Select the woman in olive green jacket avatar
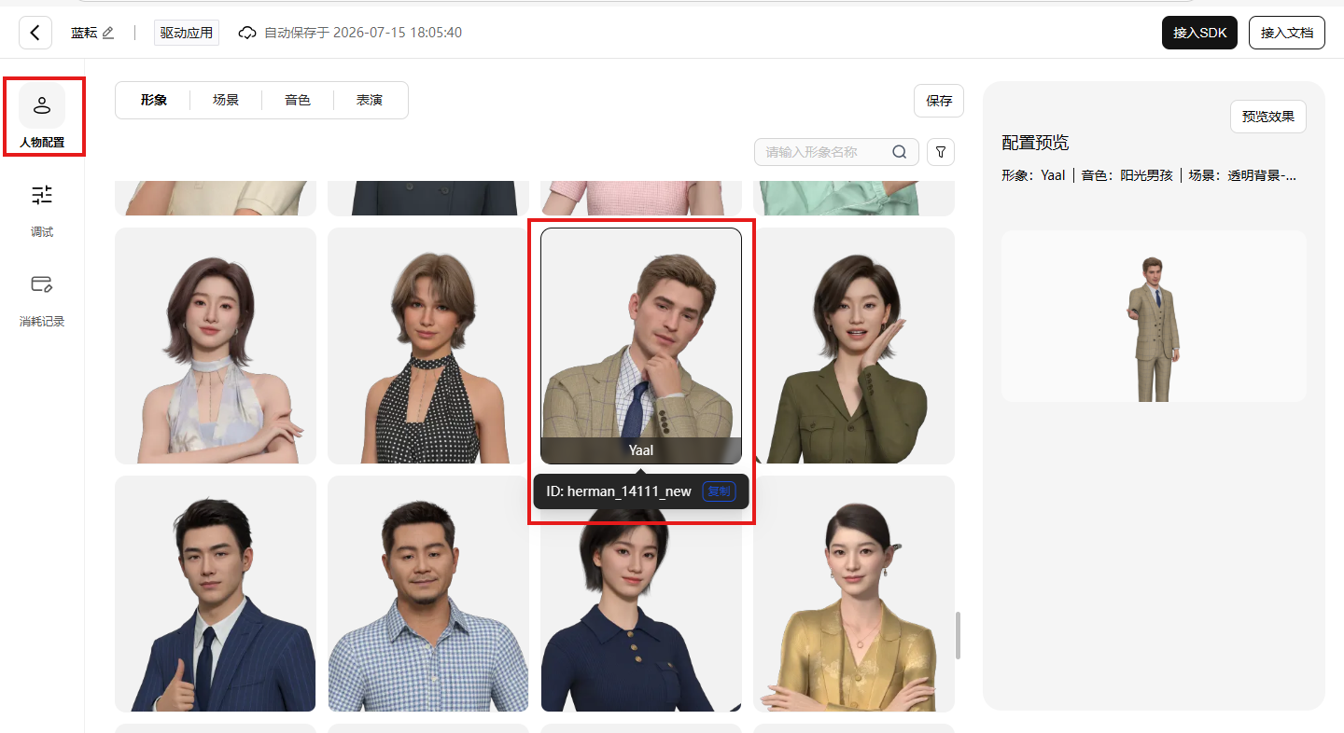This screenshot has width=1344, height=733. click(854, 346)
